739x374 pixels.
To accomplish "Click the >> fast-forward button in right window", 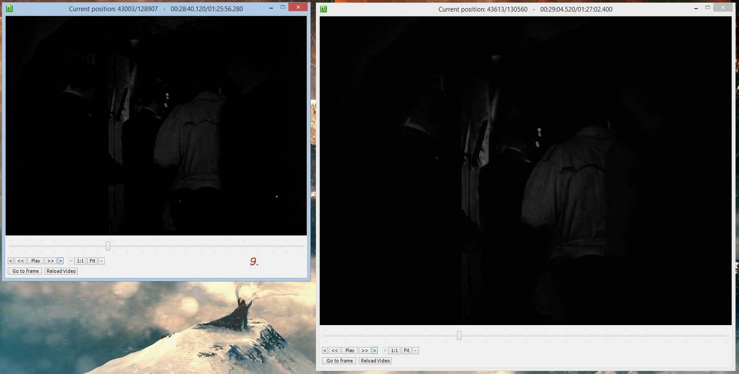I will click(x=364, y=350).
